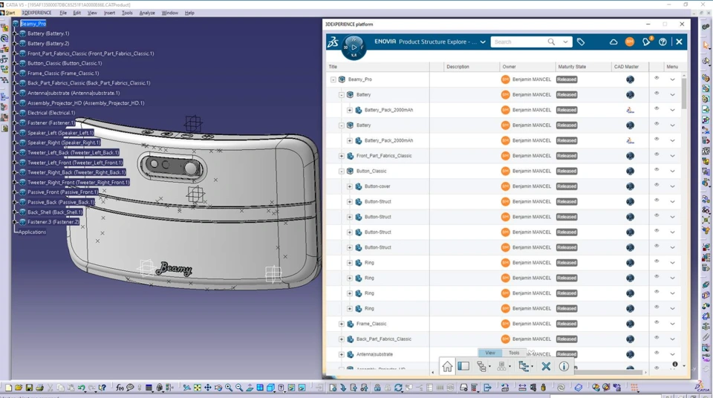Open the information icon in action bar

point(564,366)
